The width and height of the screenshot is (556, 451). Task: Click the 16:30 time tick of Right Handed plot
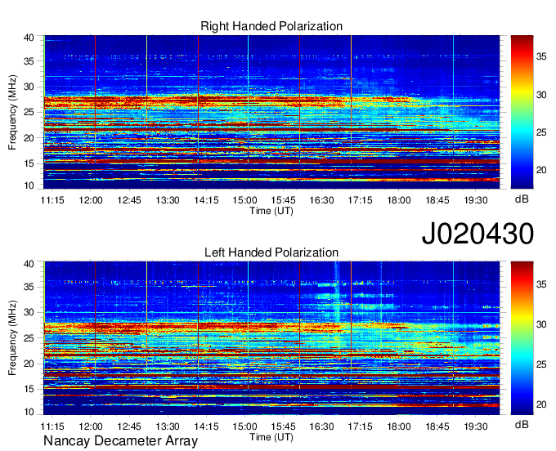click(321, 200)
